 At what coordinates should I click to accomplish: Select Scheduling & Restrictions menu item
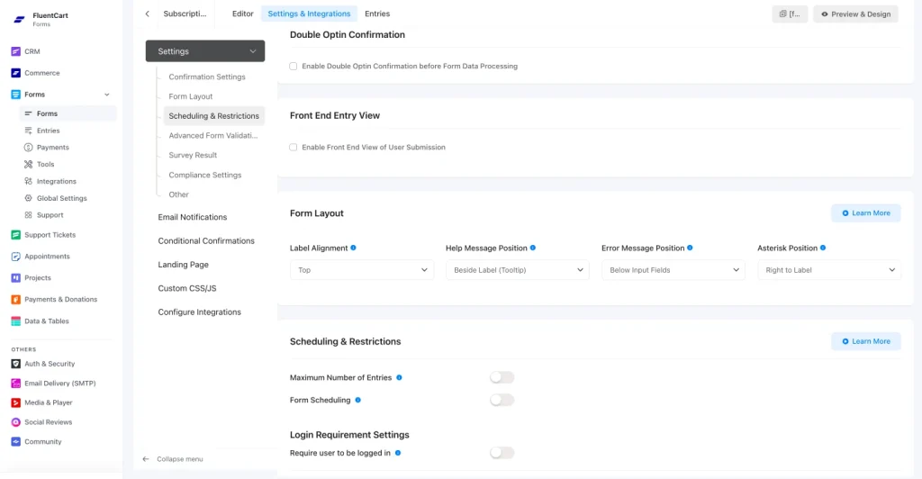(214, 116)
